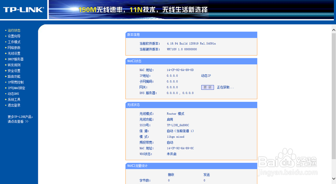Click 版本信息 section header
336x184 pixels.
tap(191, 35)
